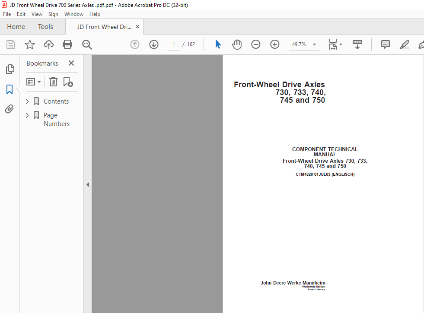Viewport: 424px width, 313px height.
Task: Show Page Thumbnails panel
Action: (x=10, y=69)
